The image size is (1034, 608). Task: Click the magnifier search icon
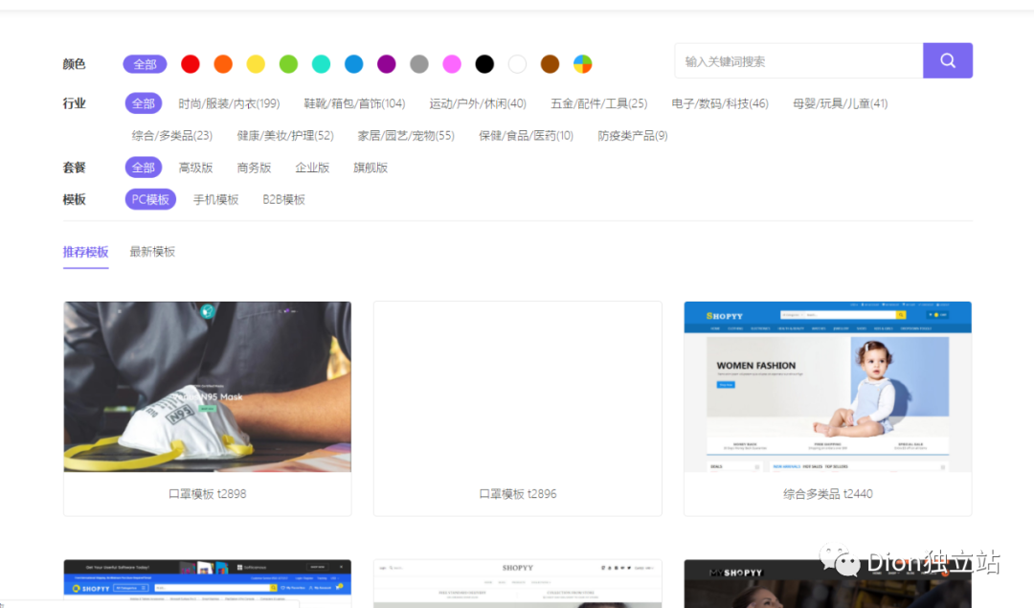pos(947,59)
